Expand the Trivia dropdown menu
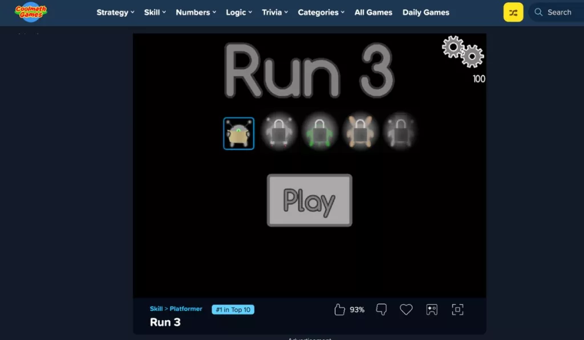This screenshot has width=584, height=340. coord(275,13)
